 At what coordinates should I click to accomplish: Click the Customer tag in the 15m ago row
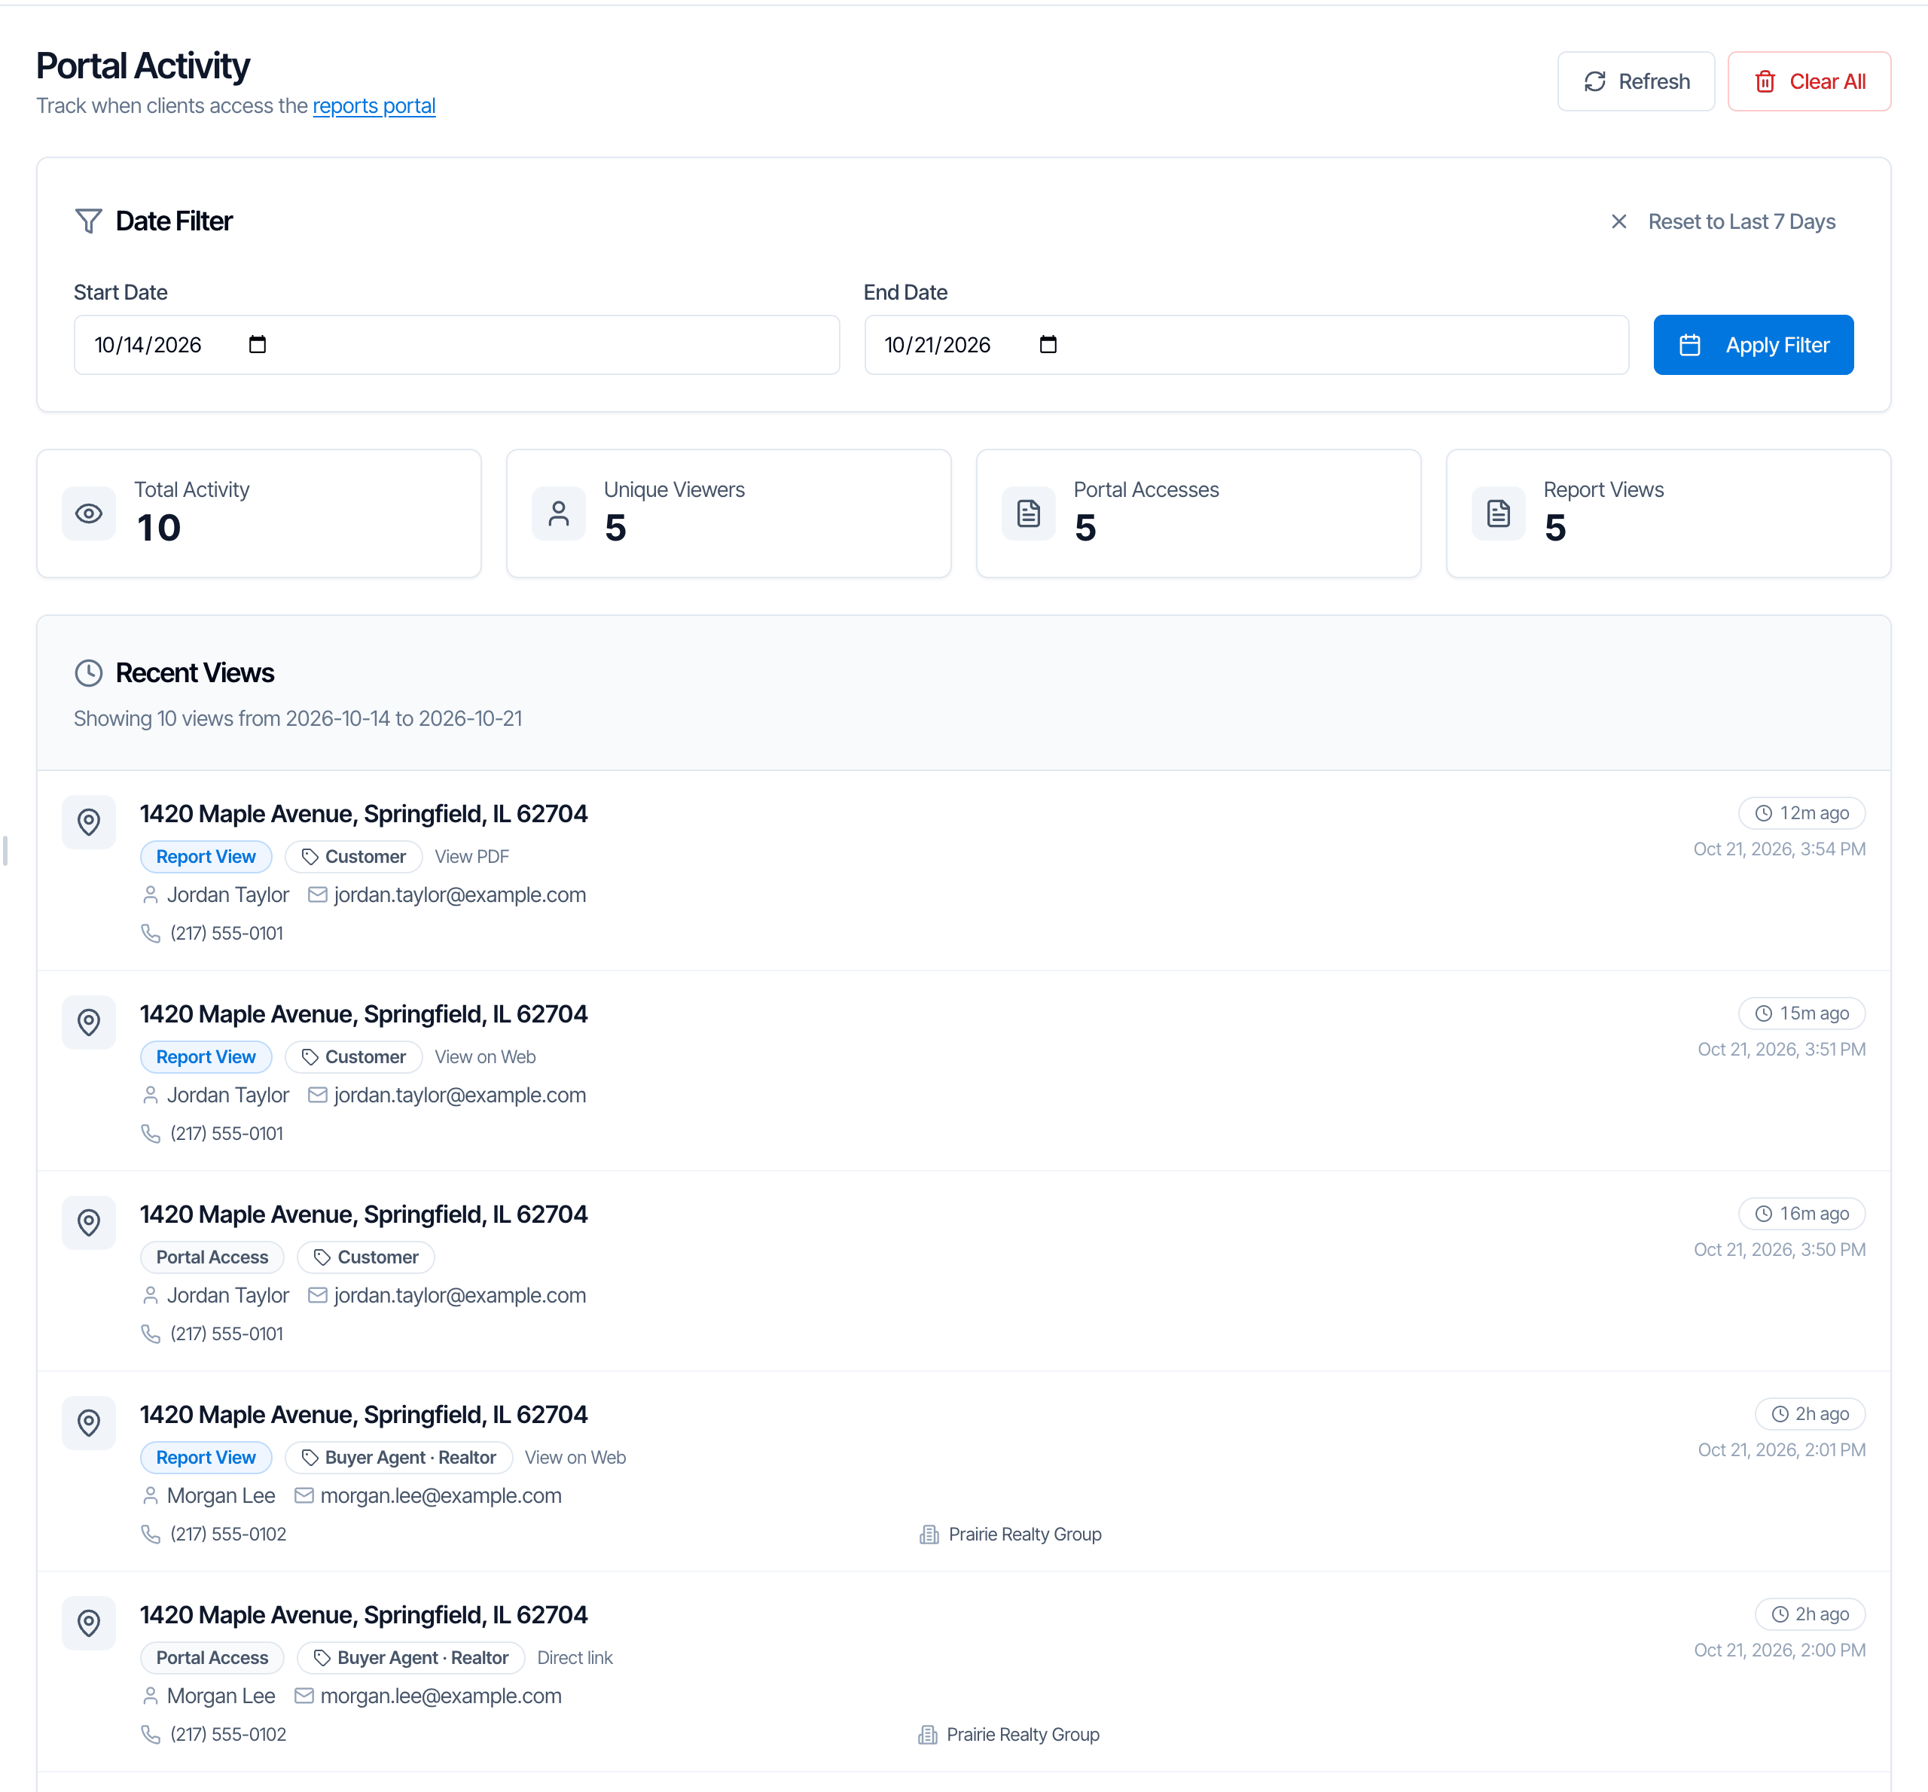pyautogui.click(x=353, y=1057)
